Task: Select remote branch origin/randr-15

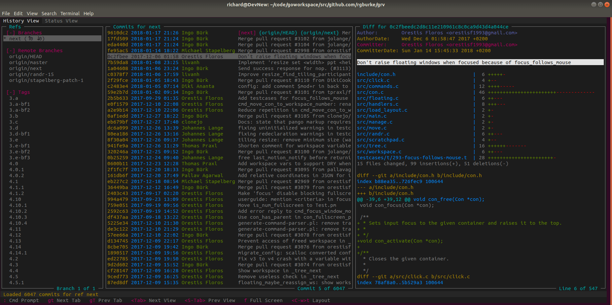Action: (31, 74)
